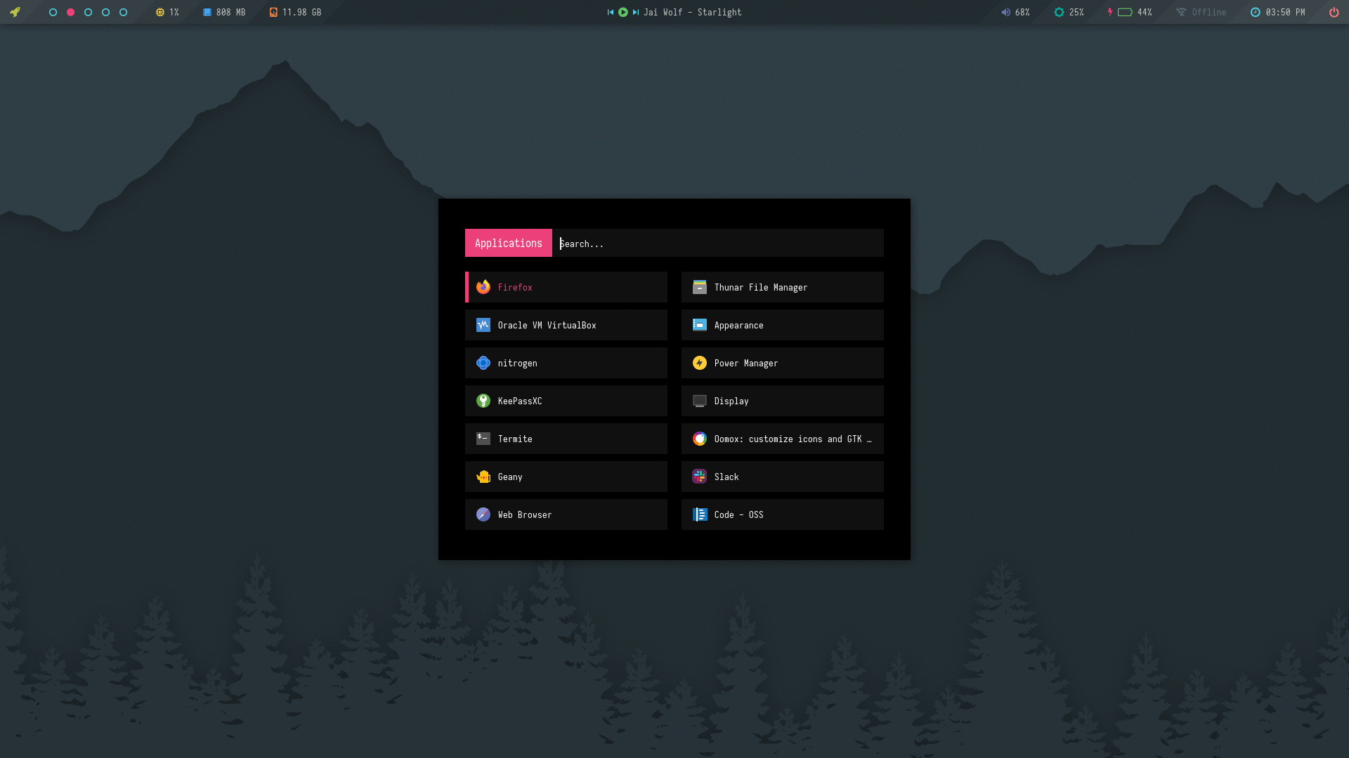Click the pink Applications label

coord(508,243)
